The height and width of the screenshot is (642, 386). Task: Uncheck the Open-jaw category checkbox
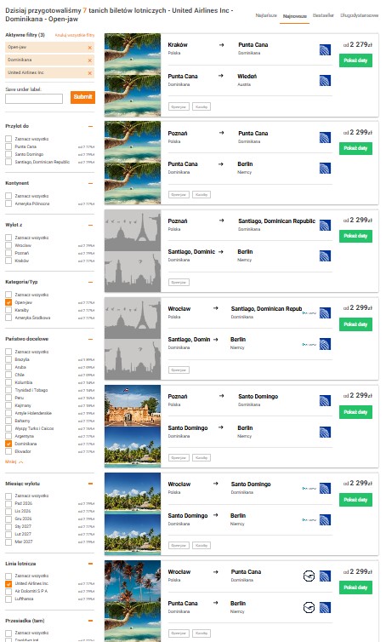[9, 302]
